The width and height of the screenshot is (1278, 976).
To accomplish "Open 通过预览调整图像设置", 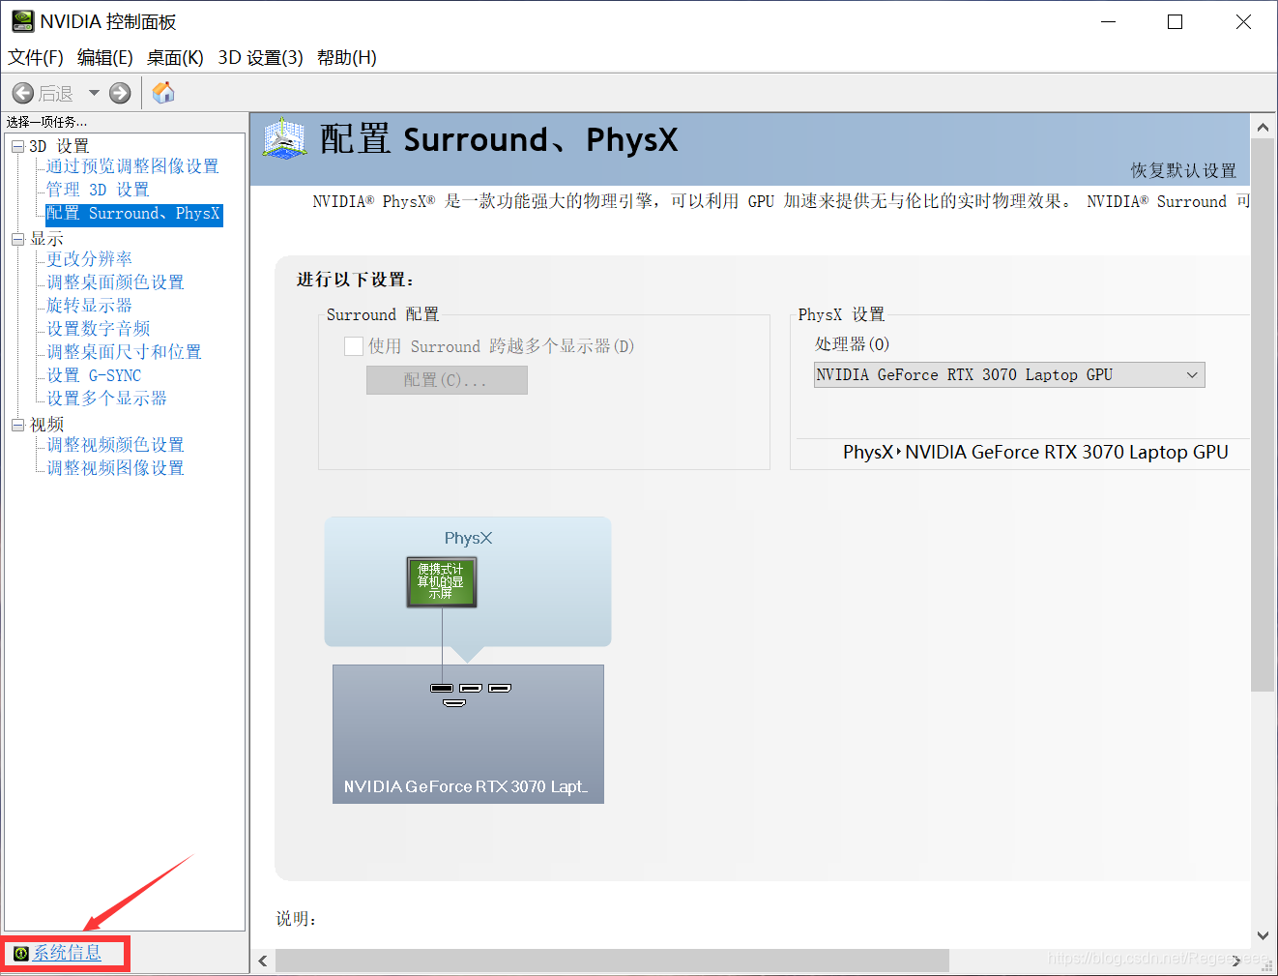I will [x=133, y=166].
